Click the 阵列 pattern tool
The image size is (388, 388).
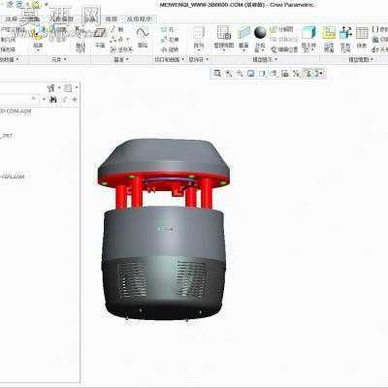point(199,39)
